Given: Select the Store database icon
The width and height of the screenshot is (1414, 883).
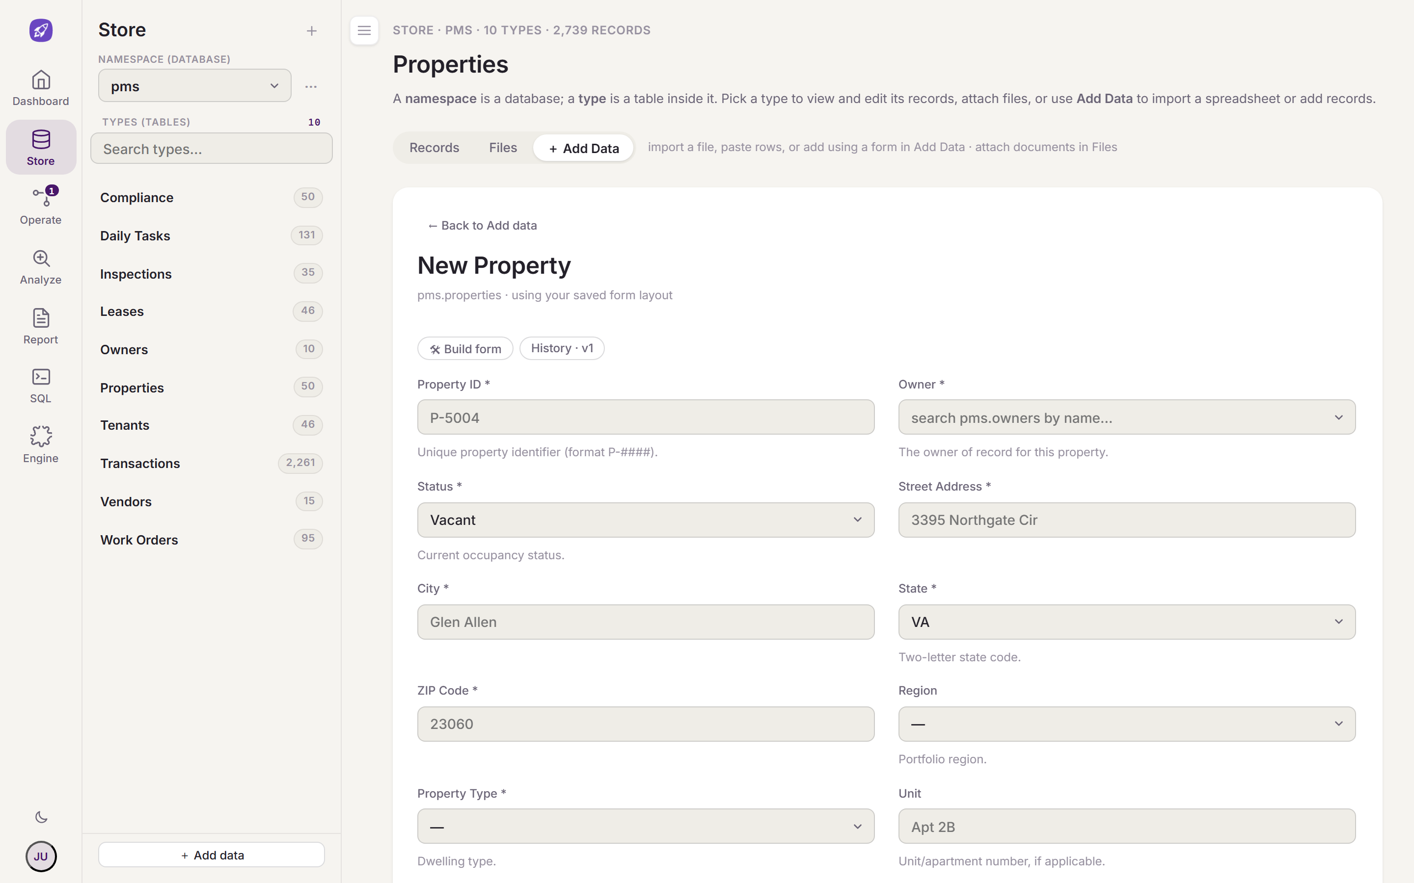Looking at the screenshot, I should pos(41,147).
